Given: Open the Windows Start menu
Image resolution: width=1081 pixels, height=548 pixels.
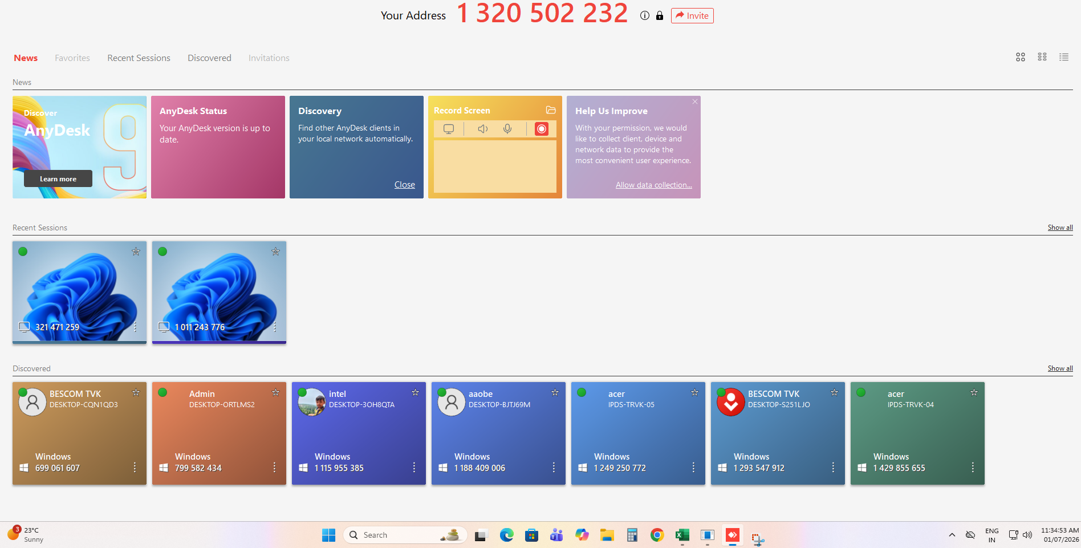Looking at the screenshot, I should (x=329, y=535).
